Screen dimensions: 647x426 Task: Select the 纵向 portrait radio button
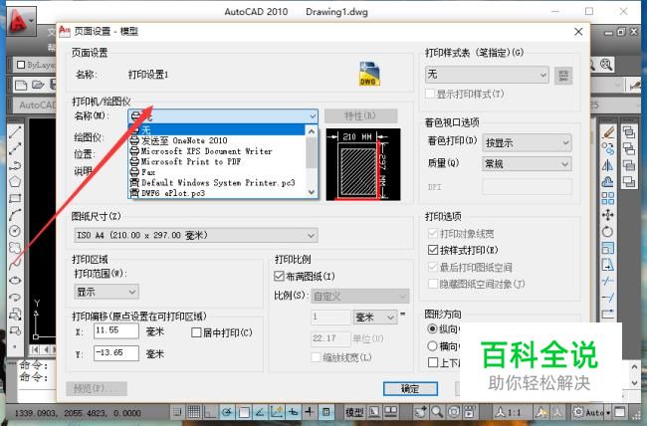[432, 329]
